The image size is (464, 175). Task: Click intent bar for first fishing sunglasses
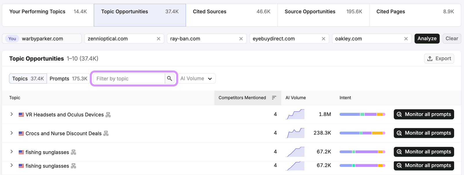[x=362, y=152]
